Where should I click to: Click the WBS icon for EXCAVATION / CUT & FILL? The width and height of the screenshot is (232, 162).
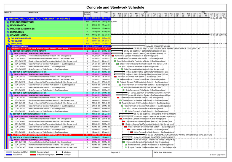[x=9, y=38]
